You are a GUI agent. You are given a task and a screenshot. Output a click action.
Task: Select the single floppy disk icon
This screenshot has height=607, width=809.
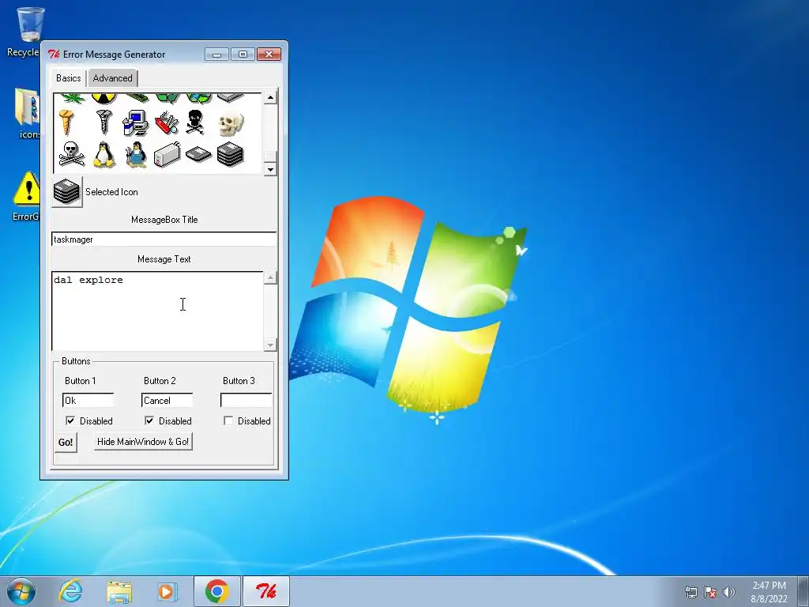click(198, 154)
